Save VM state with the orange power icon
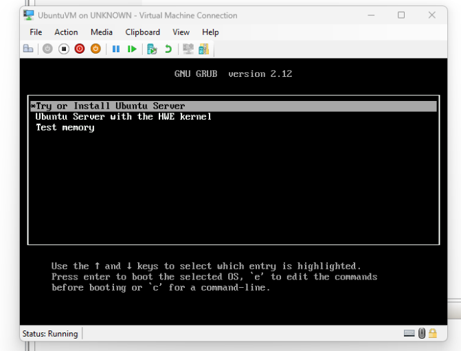The width and height of the screenshot is (461, 351). pyautogui.click(x=95, y=49)
